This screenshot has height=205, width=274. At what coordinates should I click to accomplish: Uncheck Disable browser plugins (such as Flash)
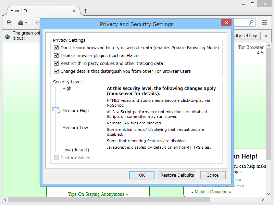pos(56,55)
